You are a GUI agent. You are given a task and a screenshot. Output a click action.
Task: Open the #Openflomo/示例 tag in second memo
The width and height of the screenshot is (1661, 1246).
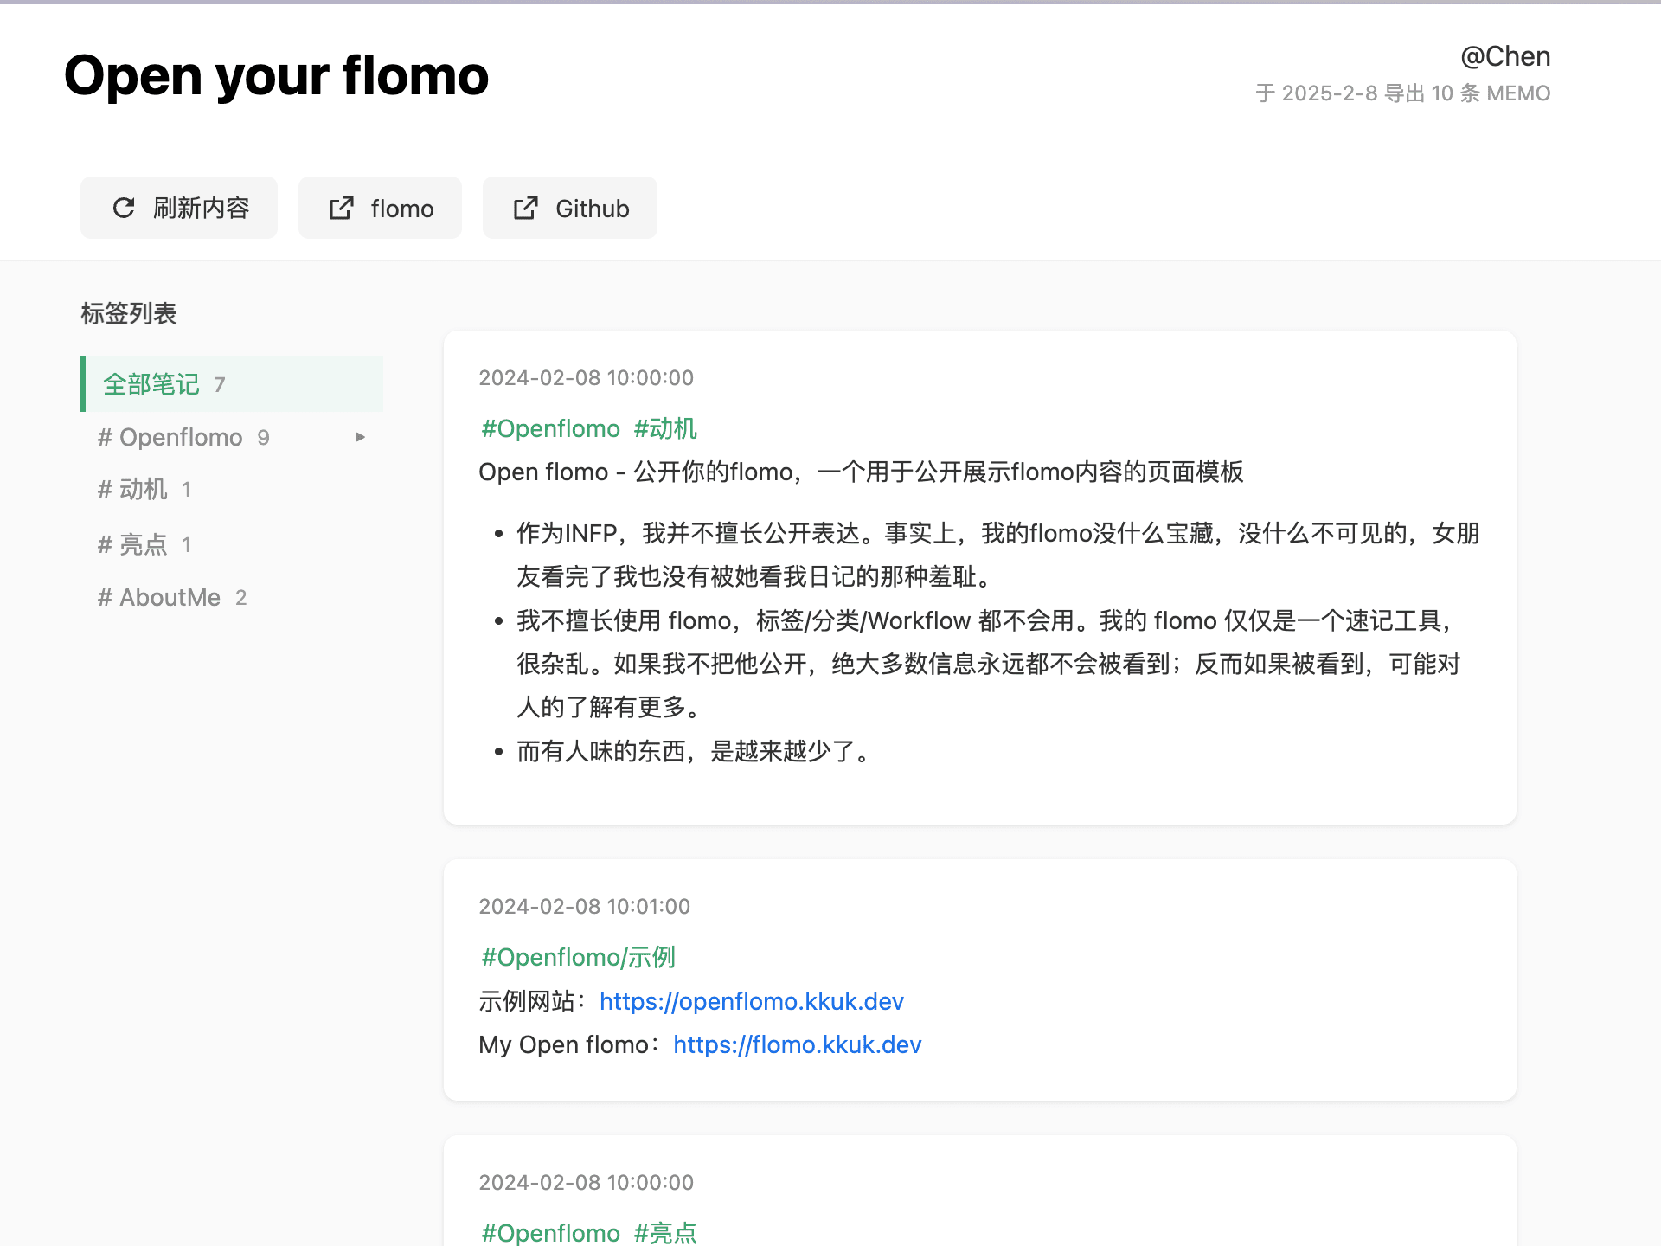point(578,957)
